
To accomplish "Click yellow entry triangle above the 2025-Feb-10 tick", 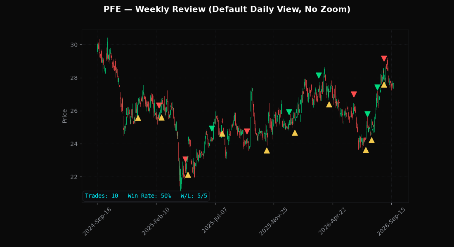I will click(161, 118).
